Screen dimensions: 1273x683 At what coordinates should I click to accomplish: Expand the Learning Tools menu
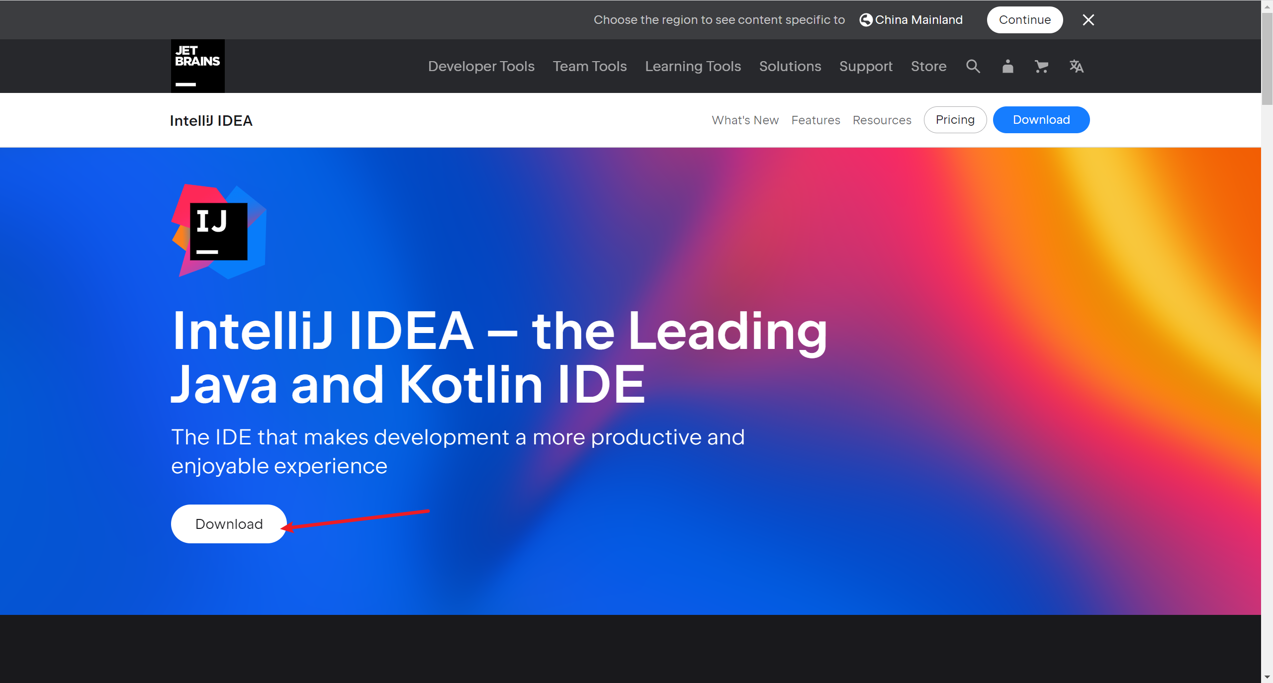coord(693,66)
